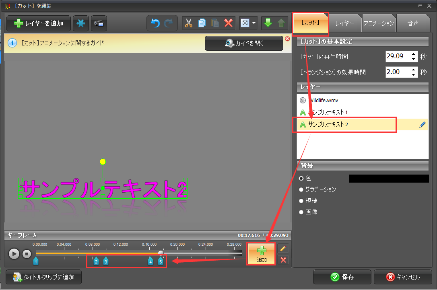The height and width of the screenshot is (290, 437).
Task: Open the zoom options dropdown
Action: click(x=254, y=23)
